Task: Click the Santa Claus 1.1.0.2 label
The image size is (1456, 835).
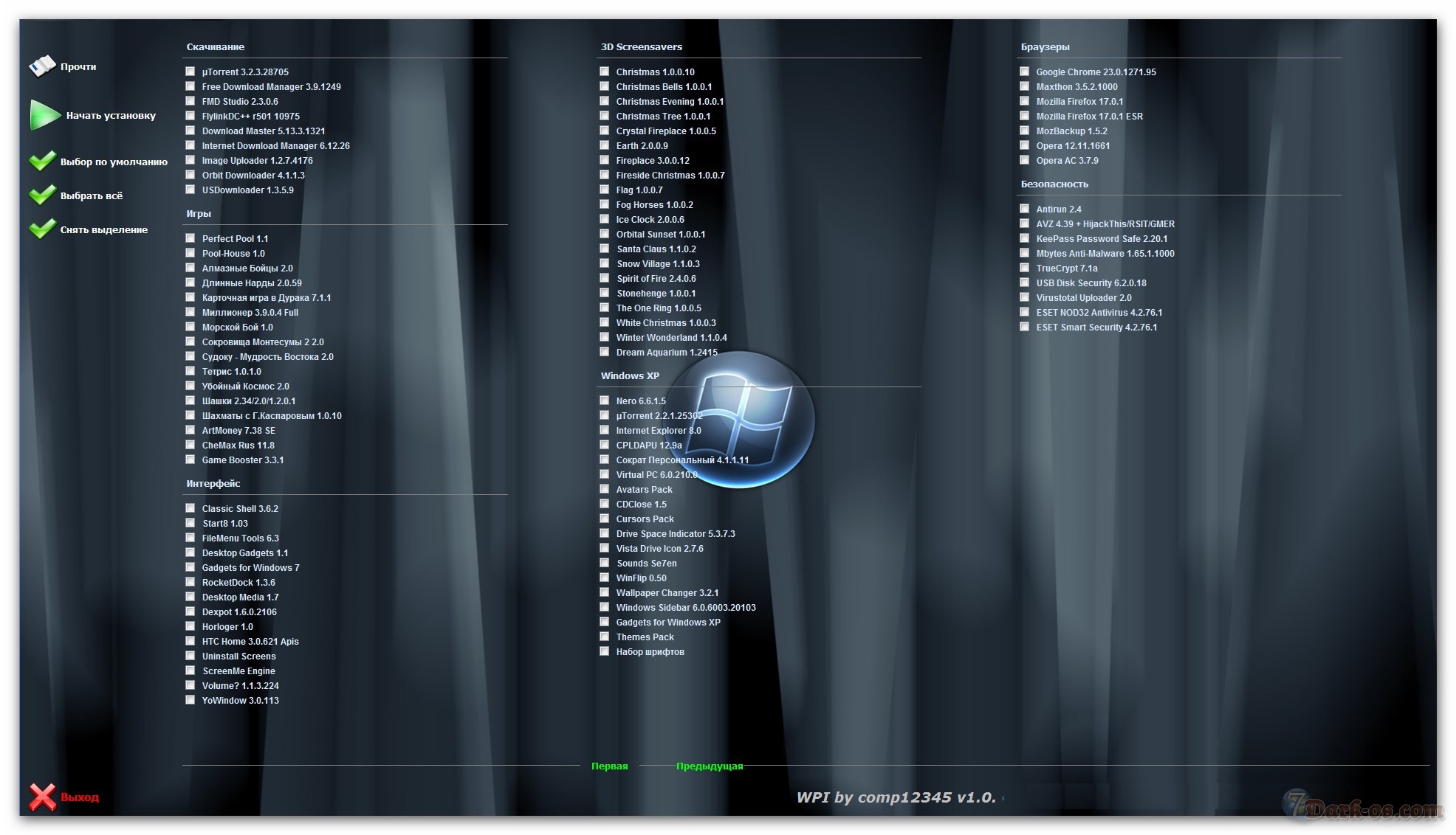Action: pyautogui.click(x=656, y=249)
